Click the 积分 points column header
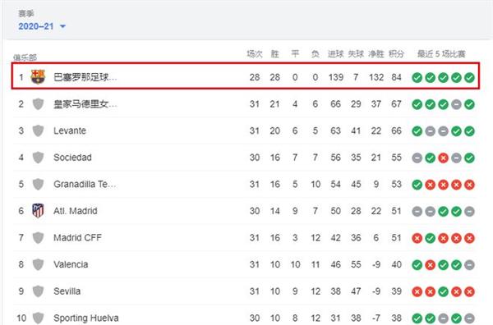Image resolution: width=493 pixels, height=325 pixels. pyautogui.click(x=396, y=54)
